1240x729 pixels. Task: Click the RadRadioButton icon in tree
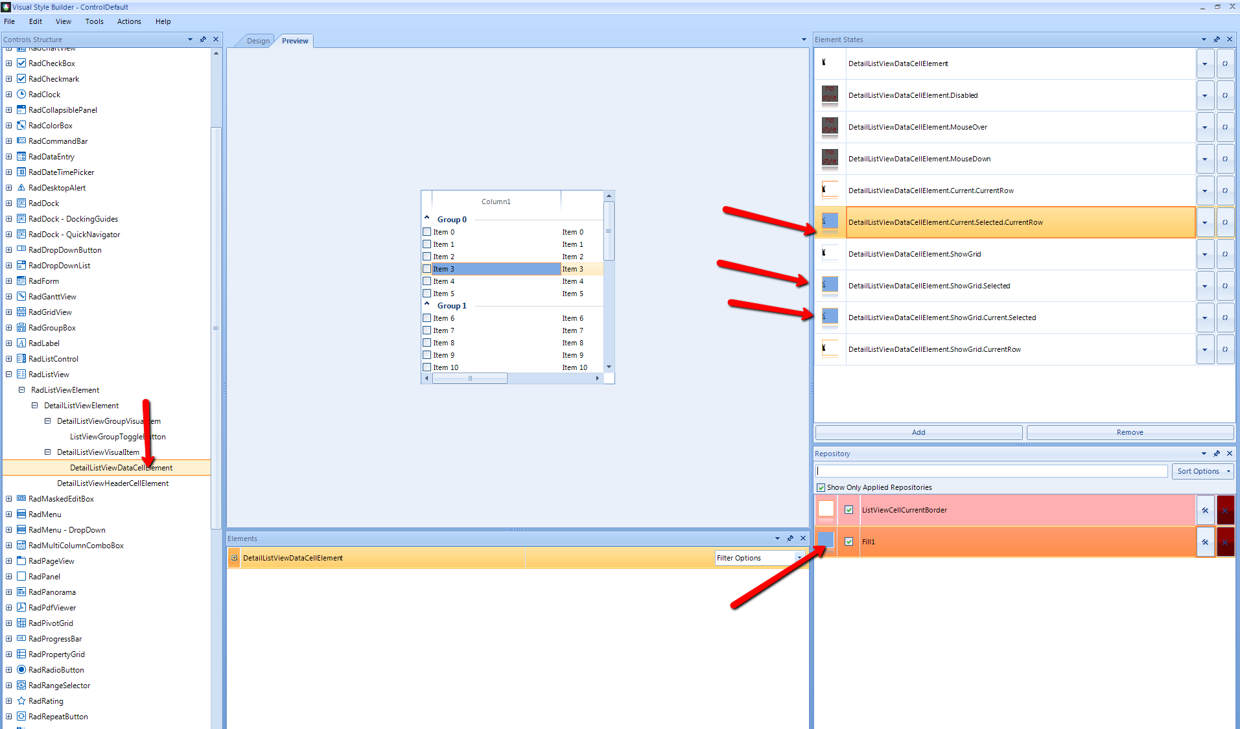coord(21,669)
